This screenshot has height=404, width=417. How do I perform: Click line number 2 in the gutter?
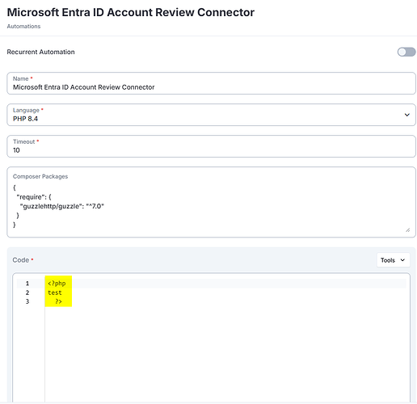[x=27, y=292]
